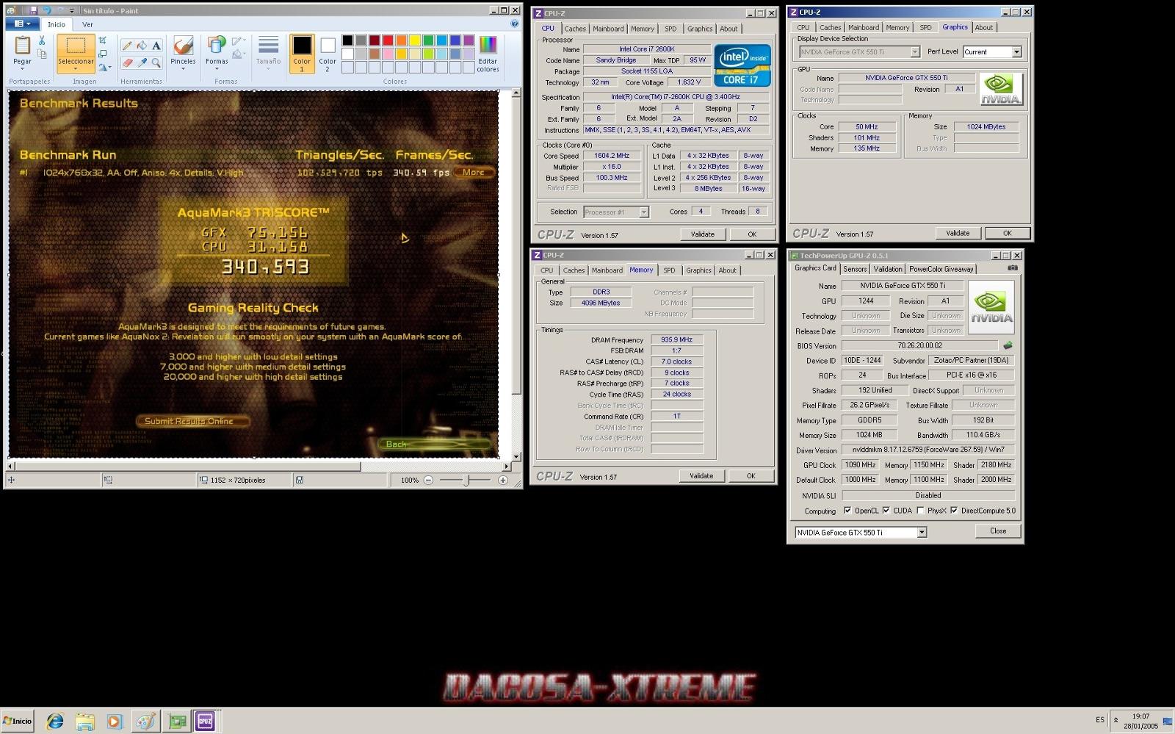
Task: Open the Paint application menu button
Action: (x=22, y=24)
